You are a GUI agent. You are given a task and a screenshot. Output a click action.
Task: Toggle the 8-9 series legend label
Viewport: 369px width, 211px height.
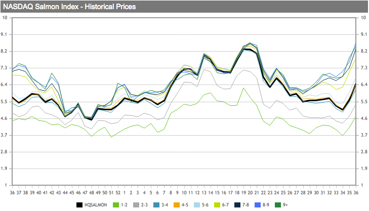tap(266, 205)
